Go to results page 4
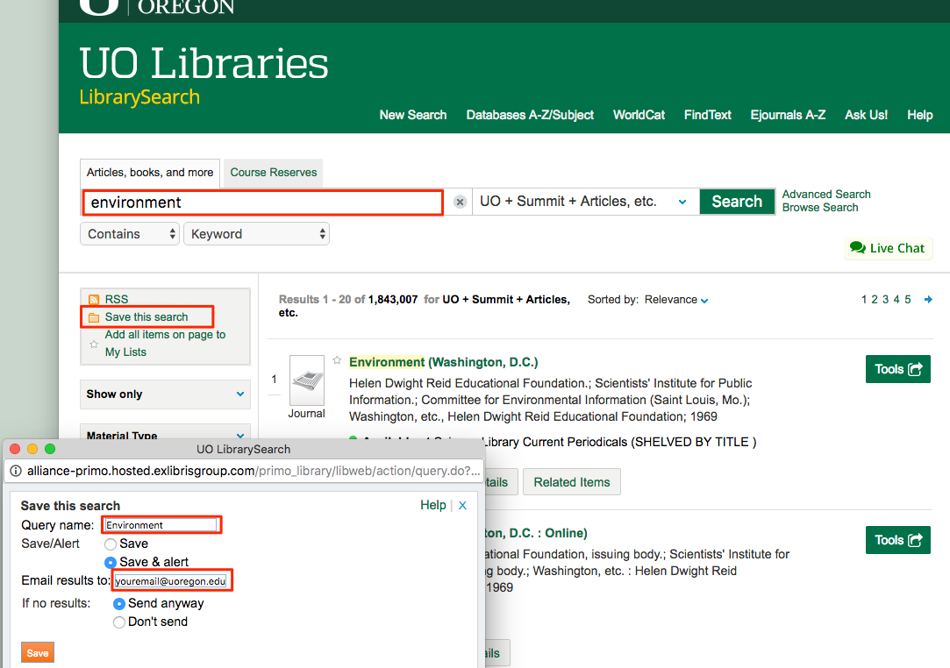This screenshot has height=668, width=950. pyautogui.click(x=896, y=299)
